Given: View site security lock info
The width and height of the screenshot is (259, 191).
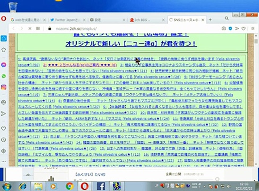Looking at the screenshot, I should 50,29.
